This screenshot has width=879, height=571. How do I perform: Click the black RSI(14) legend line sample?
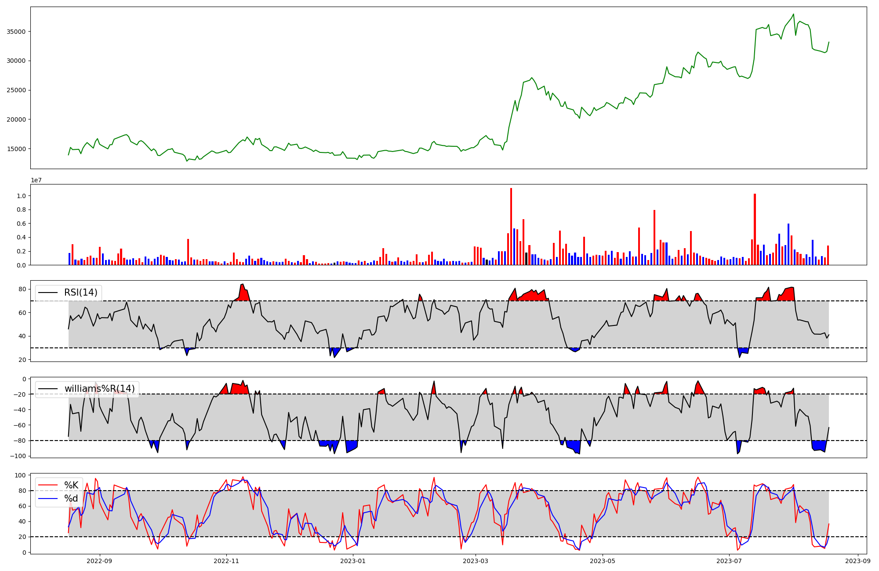(x=48, y=293)
